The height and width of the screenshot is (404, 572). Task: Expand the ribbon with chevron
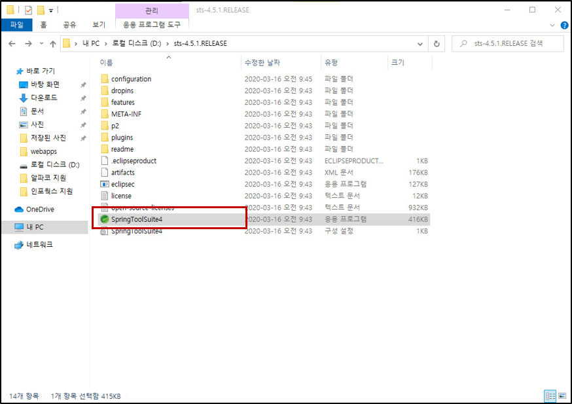tap(552, 25)
